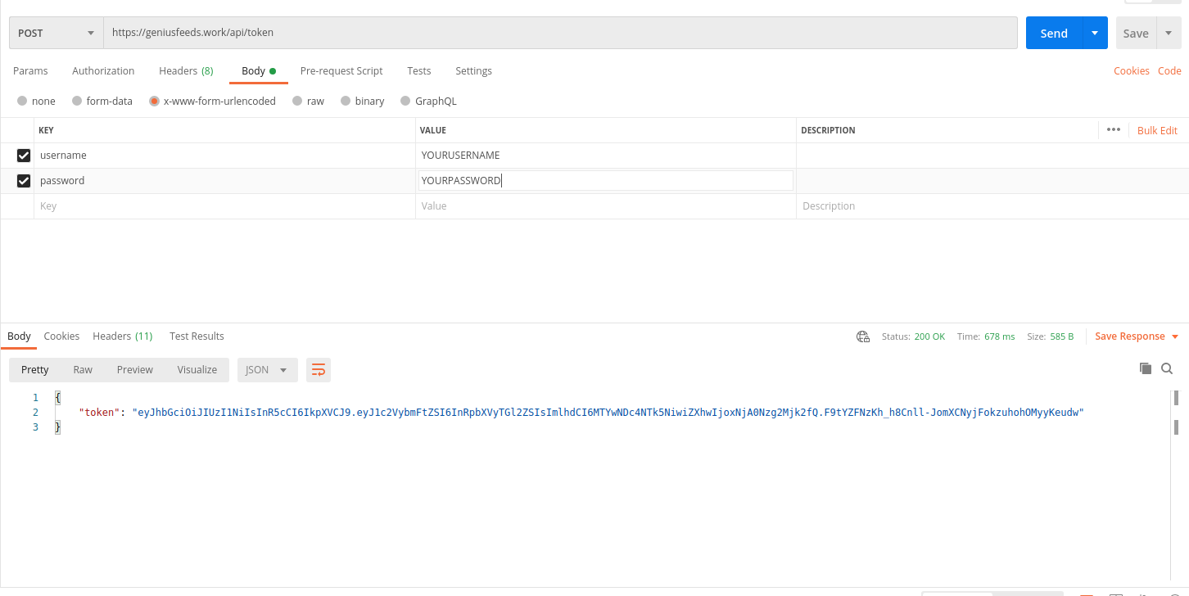
Task: Click the request URL input field
Action: 491,33
